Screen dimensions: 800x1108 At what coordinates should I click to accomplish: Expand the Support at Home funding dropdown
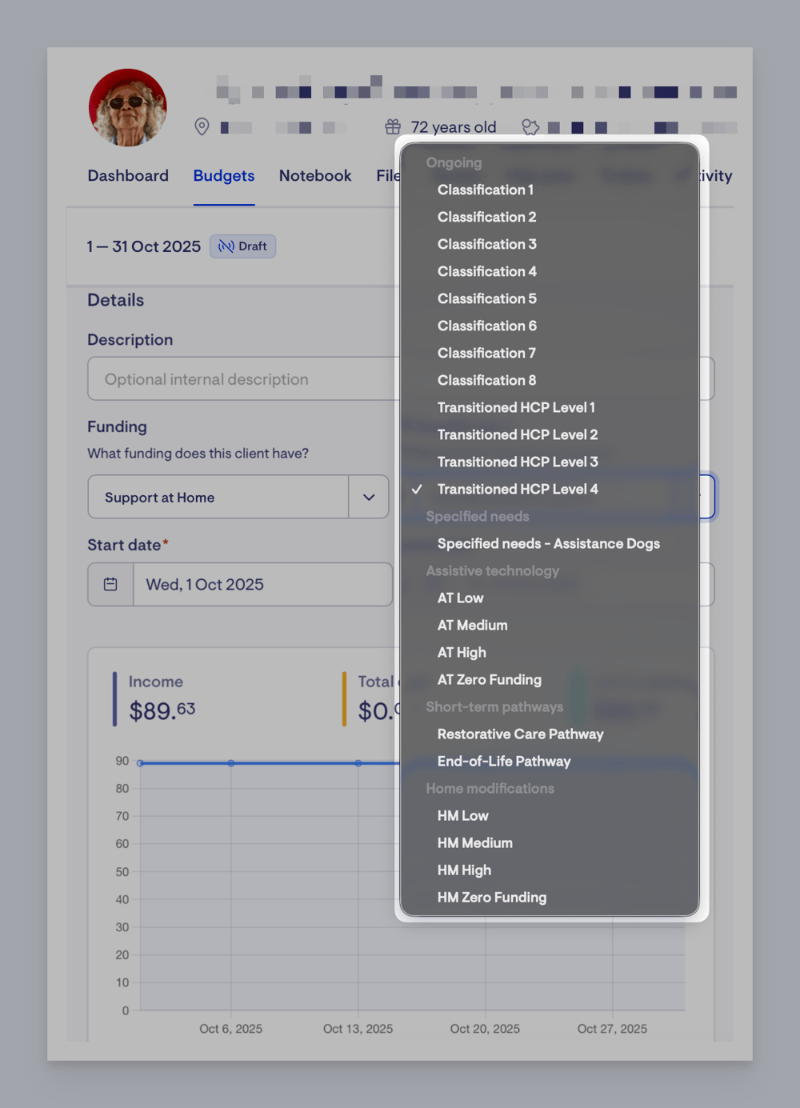[369, 497]
